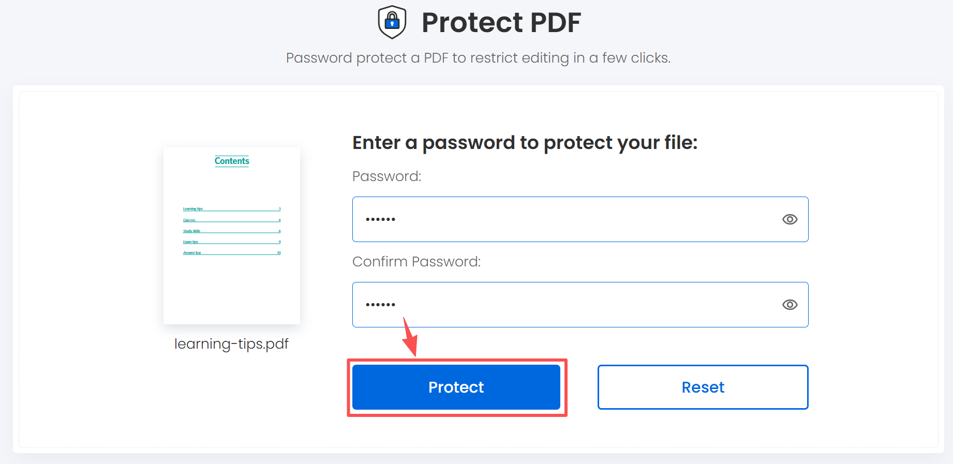Viewport: 953px width, 464px height.
Task: Click the learning-tips.pdf filename label
Action: pyautogui.click(x=231, y=343)
